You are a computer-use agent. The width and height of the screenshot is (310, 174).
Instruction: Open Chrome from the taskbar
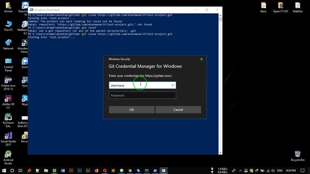[130, 171]
